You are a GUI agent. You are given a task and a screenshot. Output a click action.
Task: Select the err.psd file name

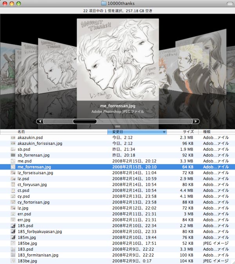[x=24, y=214]
